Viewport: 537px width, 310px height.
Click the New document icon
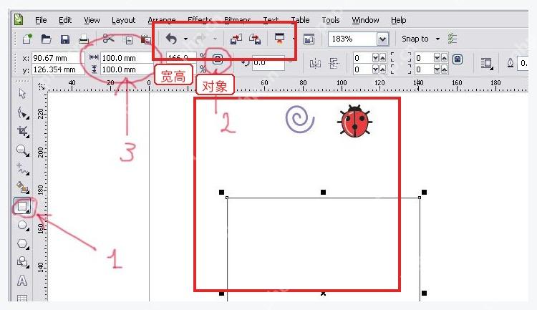coord(27,39)
